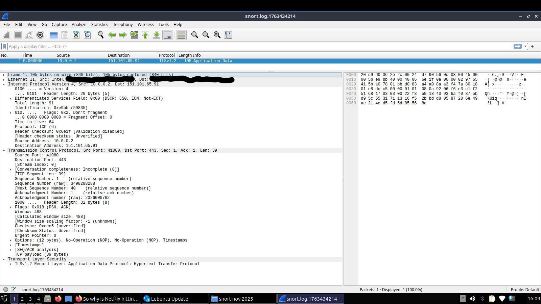This screenshot has width=541, height=304.
Task: Click into the display filter field
Action: click(257, 47)
